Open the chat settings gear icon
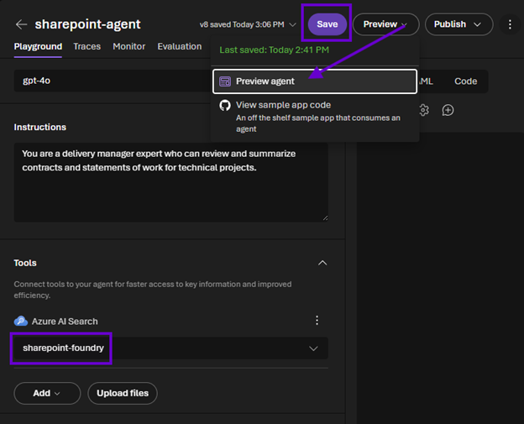Viewport: 524px width, 424px height. [x=424, y=110]
